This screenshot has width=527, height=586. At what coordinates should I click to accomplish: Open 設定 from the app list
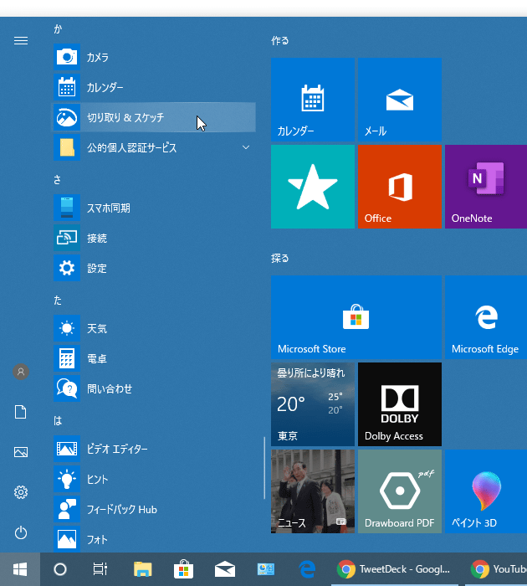[x=154, y=268]
